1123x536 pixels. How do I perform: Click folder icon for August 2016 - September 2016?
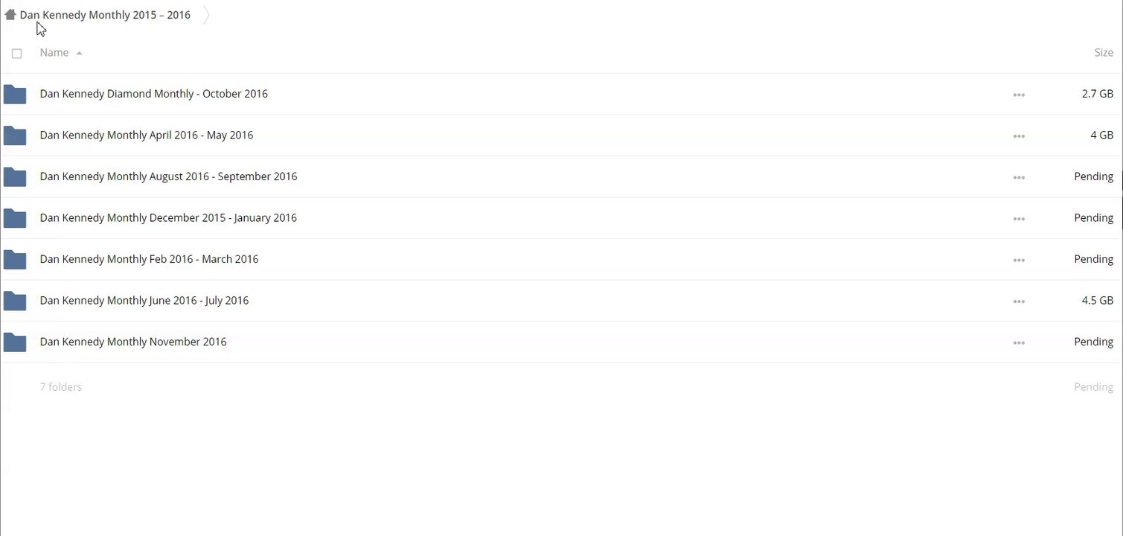(x=15, y=177)
